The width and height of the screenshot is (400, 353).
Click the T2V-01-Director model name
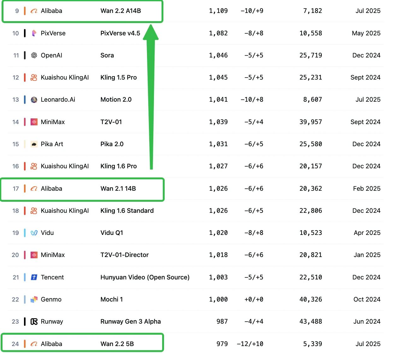click(125, 255)
